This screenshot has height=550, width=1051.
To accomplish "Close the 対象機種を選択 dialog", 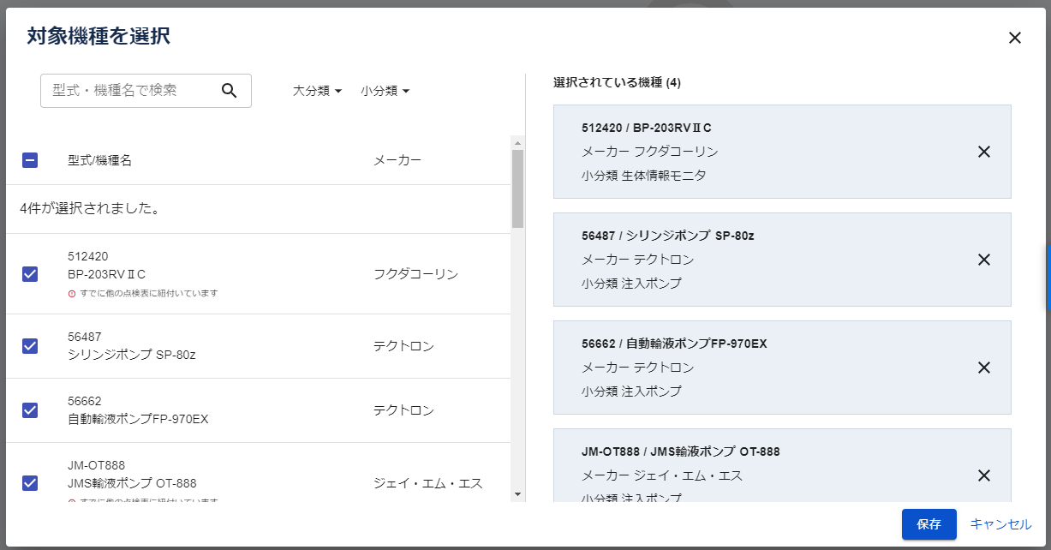I will coord(1015,38).
